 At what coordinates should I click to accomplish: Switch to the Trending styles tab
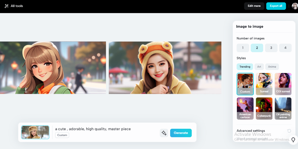click(245, 67)
